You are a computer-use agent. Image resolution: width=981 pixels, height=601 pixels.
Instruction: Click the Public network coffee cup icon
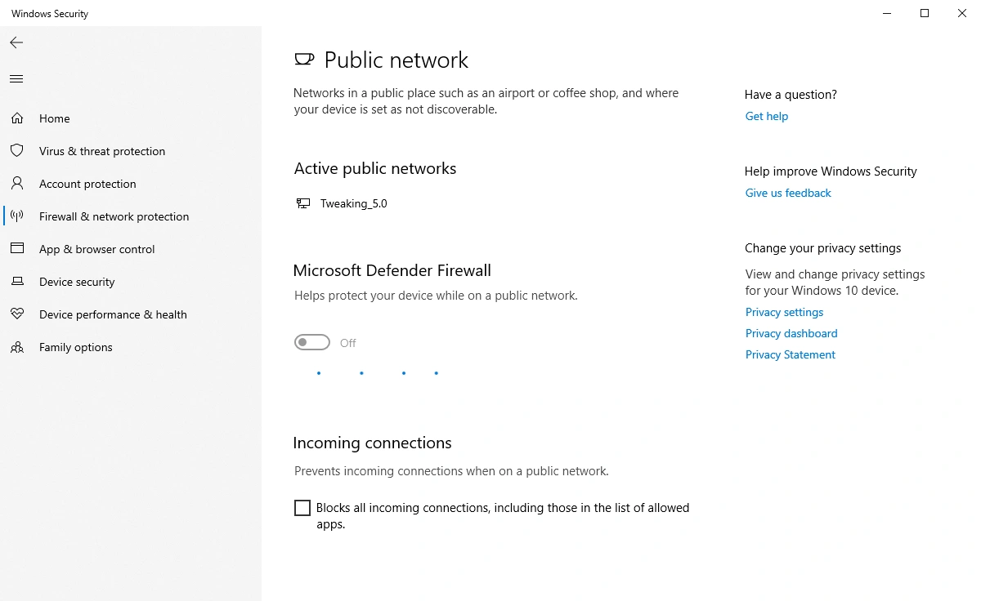(x=303, y=60)
